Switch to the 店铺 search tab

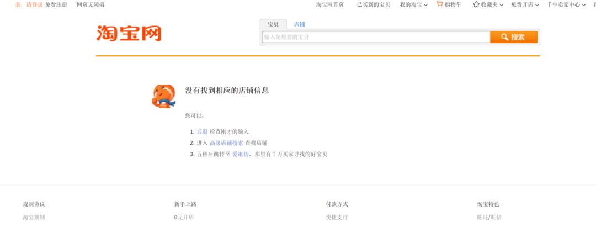(299, 24)
